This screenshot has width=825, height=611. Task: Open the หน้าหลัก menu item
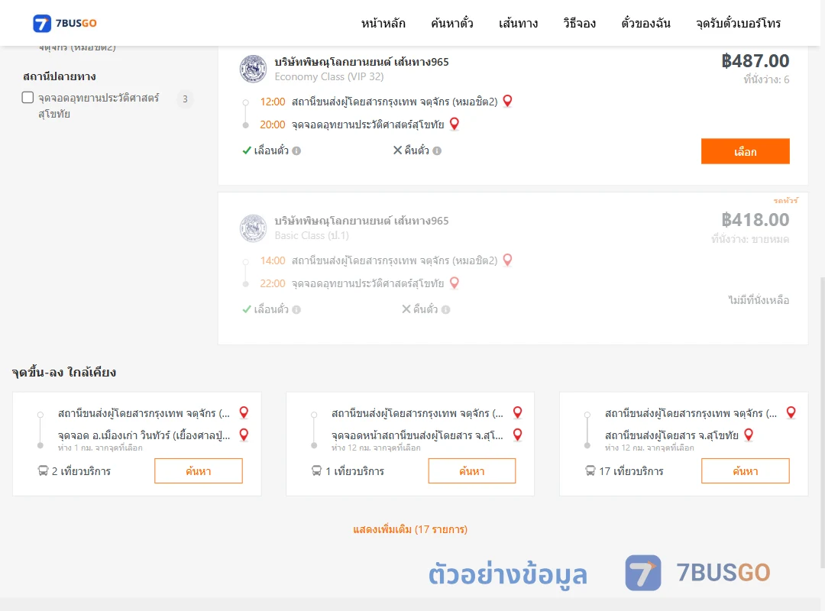[383, 23]
